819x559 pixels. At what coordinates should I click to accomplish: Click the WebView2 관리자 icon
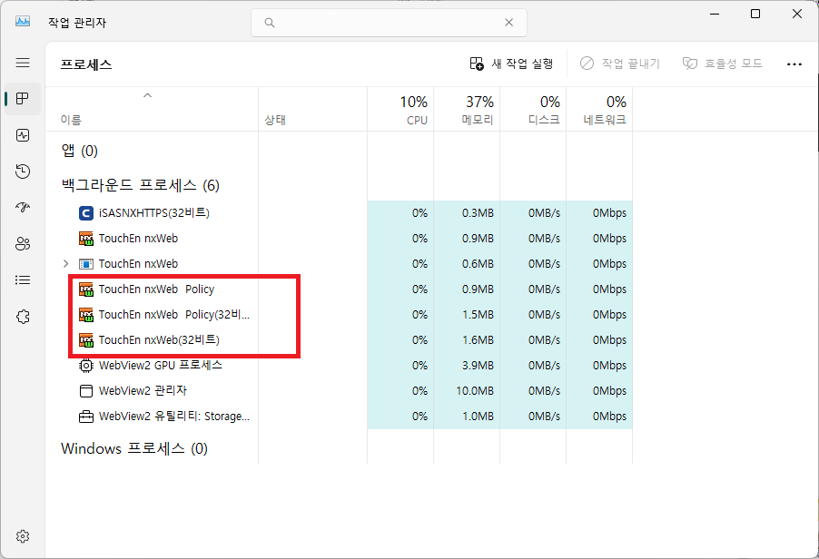pos(85,391)
